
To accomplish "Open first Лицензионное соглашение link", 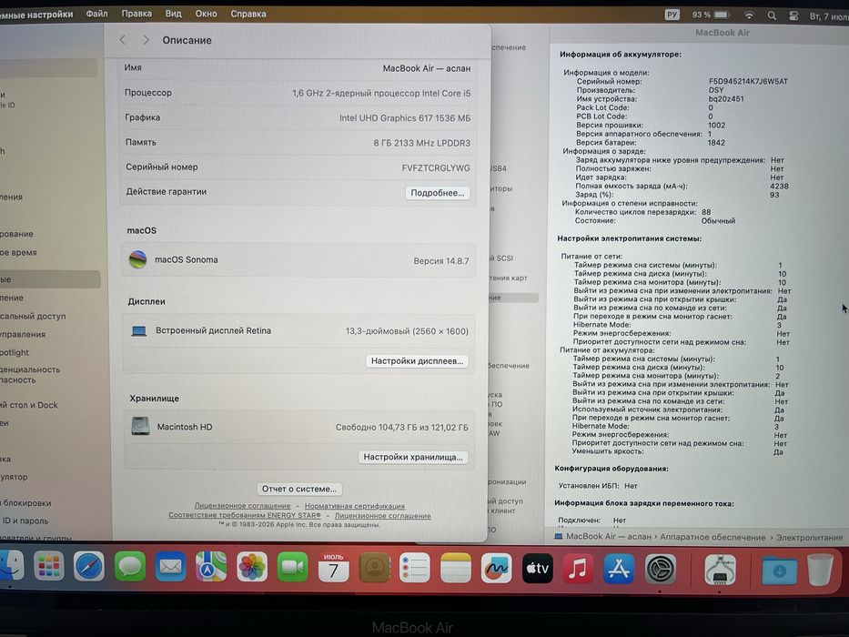I will 243,505.
